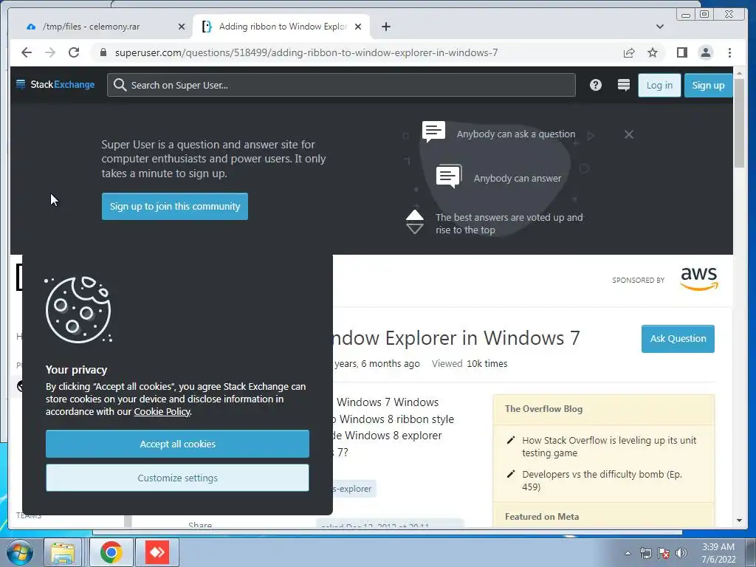Click the scrollbar down arrow
Image resolution: width=756 pixels, height=567 pixels.
pyautogui.click(x=739, y=520)
